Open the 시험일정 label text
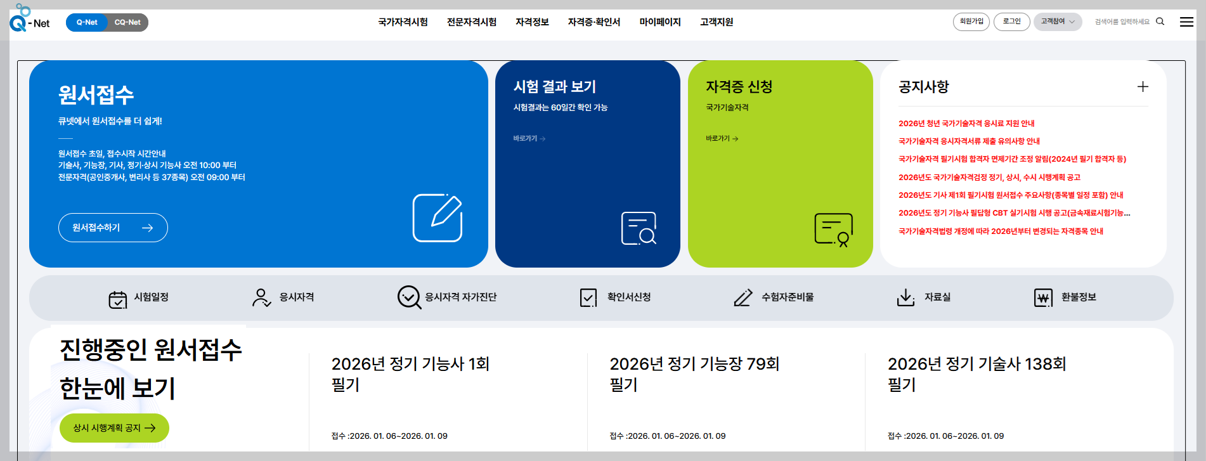1206x461 pixels. (151, 297)
